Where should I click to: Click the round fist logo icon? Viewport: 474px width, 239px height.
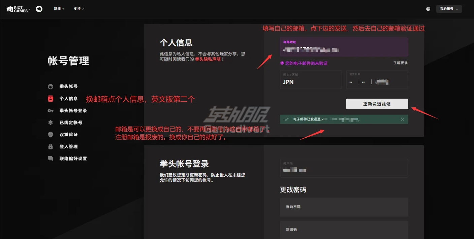[39, 9]
